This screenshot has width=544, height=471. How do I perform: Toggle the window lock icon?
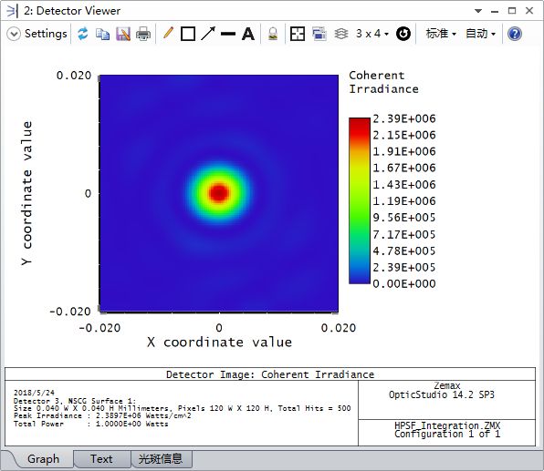[273, 34]
